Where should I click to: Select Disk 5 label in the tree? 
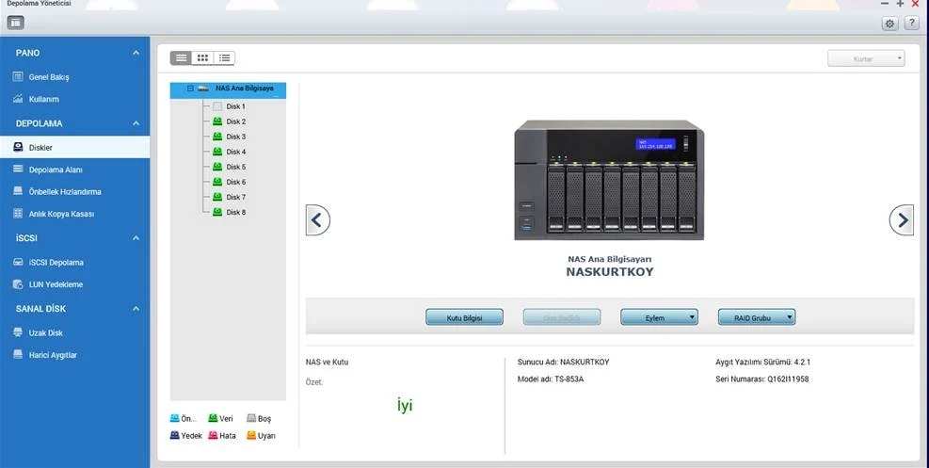click(236, 167)
